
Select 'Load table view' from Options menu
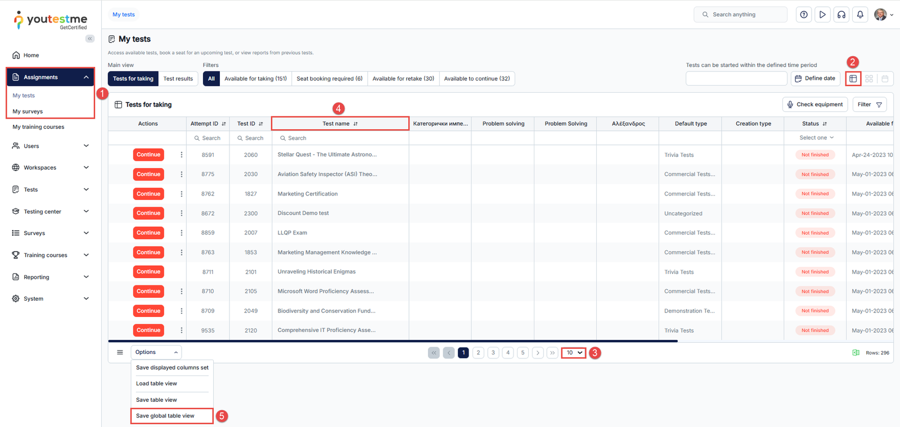156,384
